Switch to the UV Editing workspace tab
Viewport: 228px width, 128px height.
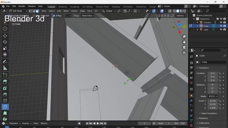tap(87, 7)
